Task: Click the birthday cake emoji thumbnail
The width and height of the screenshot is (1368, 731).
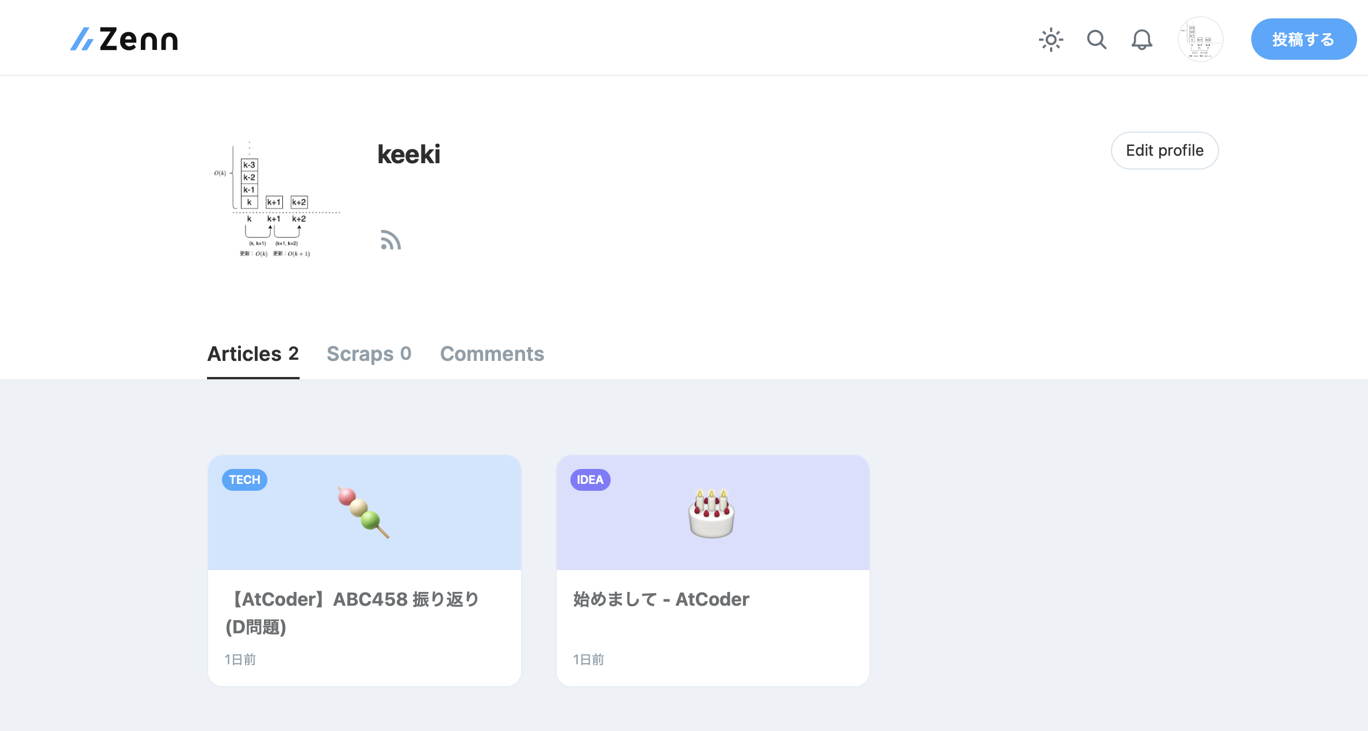Action: (713, 513)
